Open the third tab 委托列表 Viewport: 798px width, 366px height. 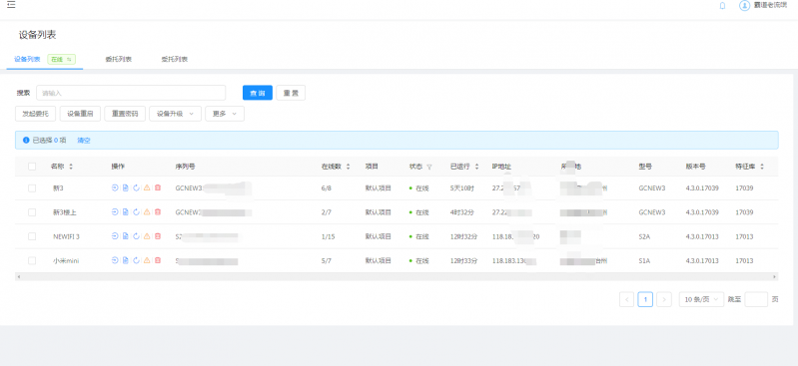(175, 59)
